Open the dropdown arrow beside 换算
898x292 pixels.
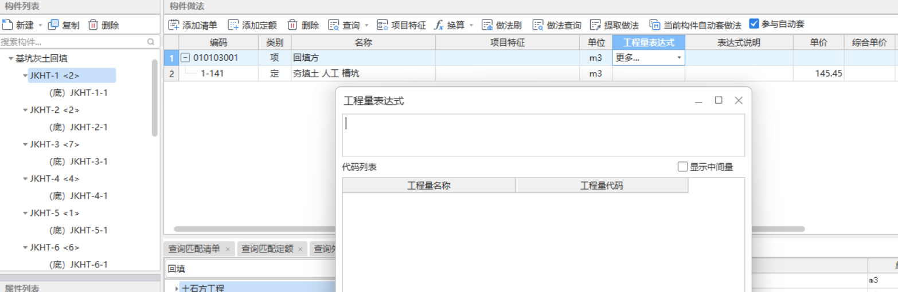(x=471, y=26)
